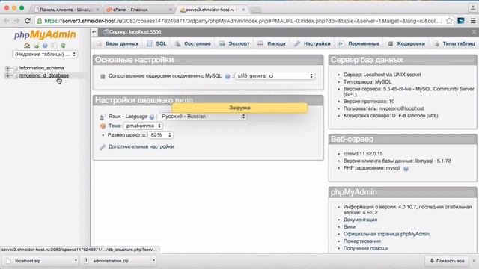Open Настройки tab

(313, 43)
